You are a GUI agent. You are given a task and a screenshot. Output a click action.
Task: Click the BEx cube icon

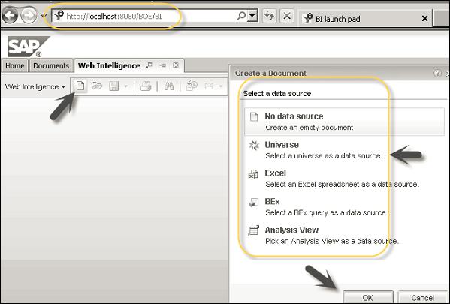point(253,203)
